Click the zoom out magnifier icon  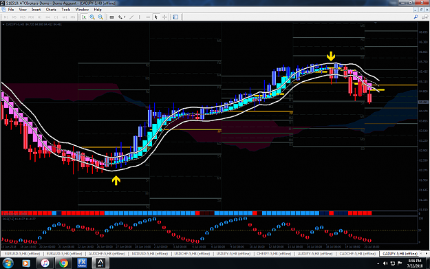point(100,17)
